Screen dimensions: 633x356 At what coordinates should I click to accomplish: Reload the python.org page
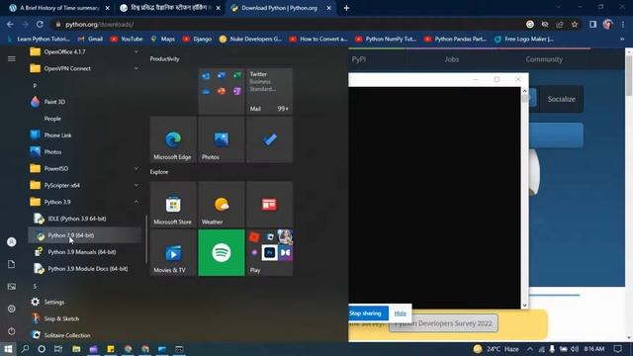(40, 24)
